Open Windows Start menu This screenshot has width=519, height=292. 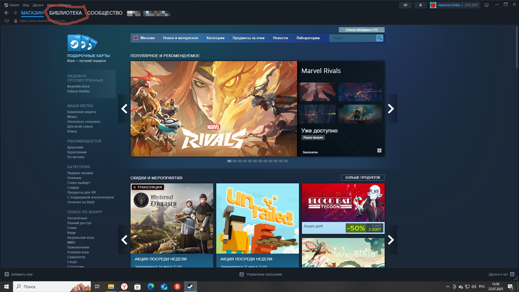pos(6,287)
